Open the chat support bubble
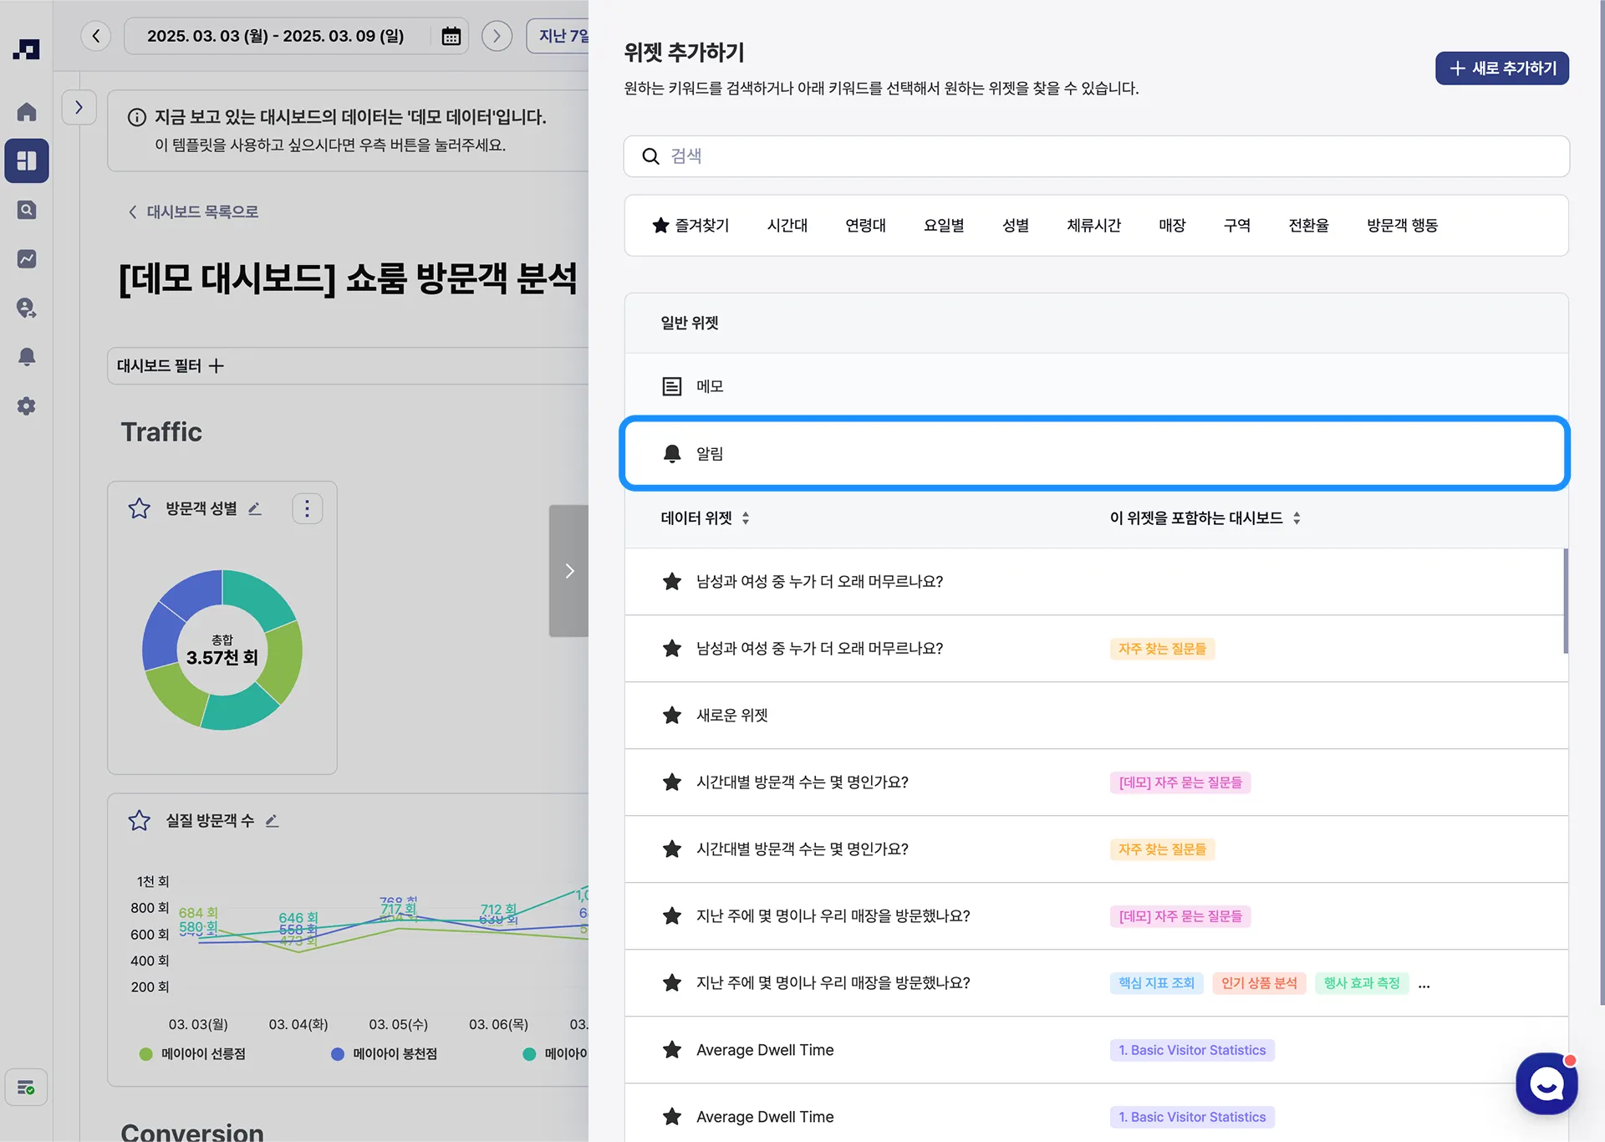Viewport: 1605px width, 1142px height. [x=1546, y=1083]
